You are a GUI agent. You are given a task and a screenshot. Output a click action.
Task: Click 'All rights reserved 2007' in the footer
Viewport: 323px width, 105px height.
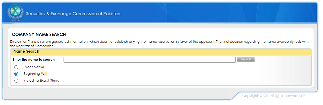(x=288, y=96)
